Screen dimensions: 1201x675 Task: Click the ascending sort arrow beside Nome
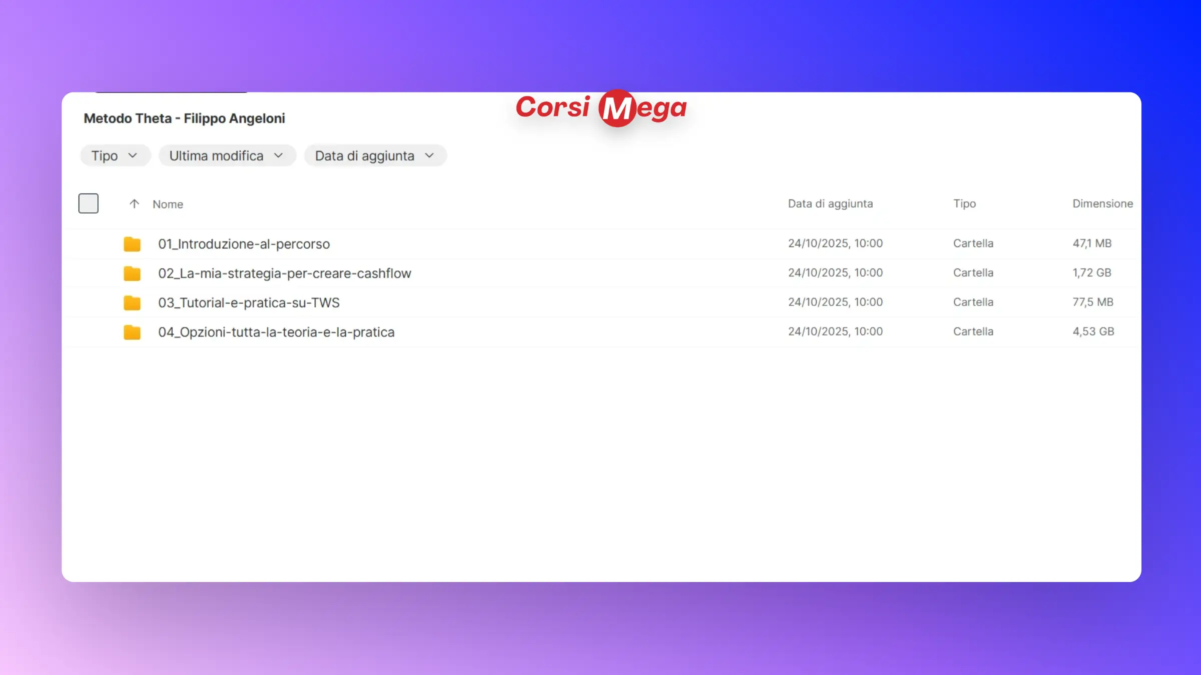point(134,204)
